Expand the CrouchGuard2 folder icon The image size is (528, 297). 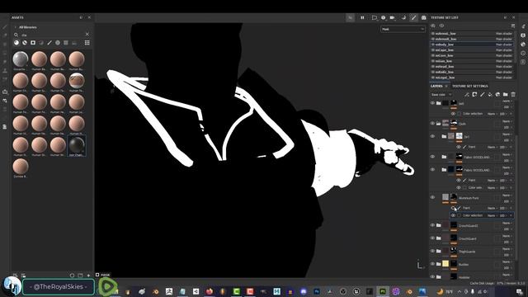(438, 225)
